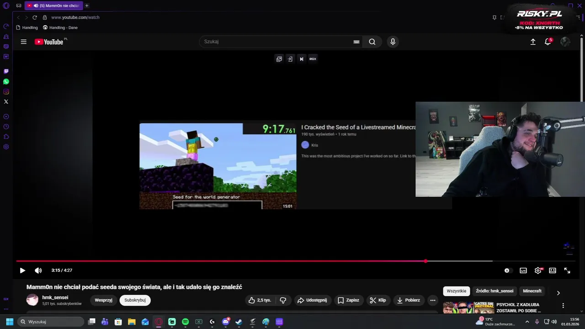This screenshot has height=329, width=585.
Task: Open more actions three-dot menu
Action: click(433, 300)
